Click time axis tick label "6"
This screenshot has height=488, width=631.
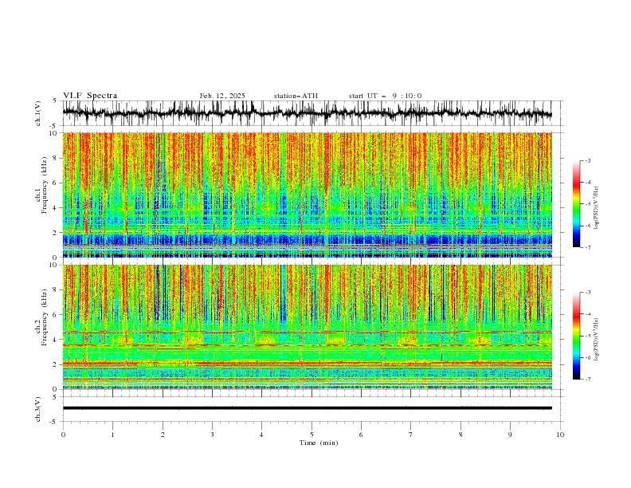point(362,435)
